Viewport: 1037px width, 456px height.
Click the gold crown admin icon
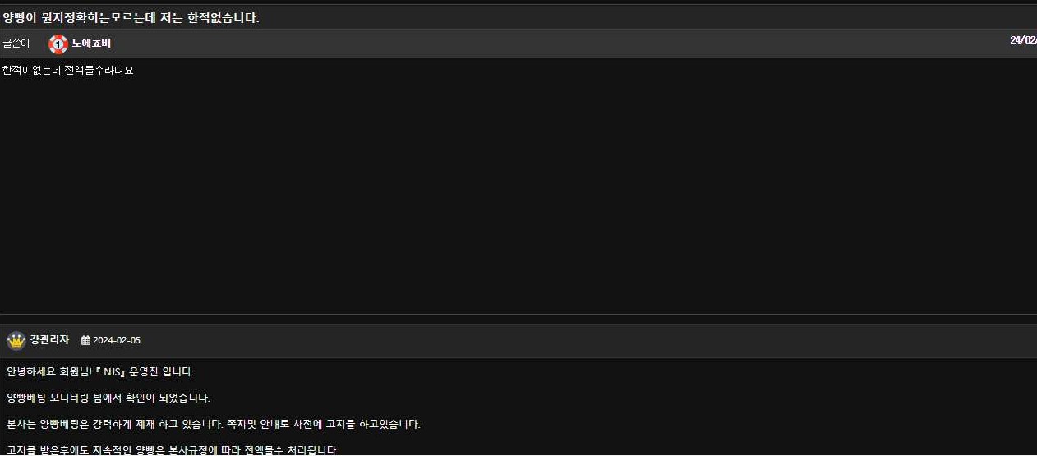16,340
